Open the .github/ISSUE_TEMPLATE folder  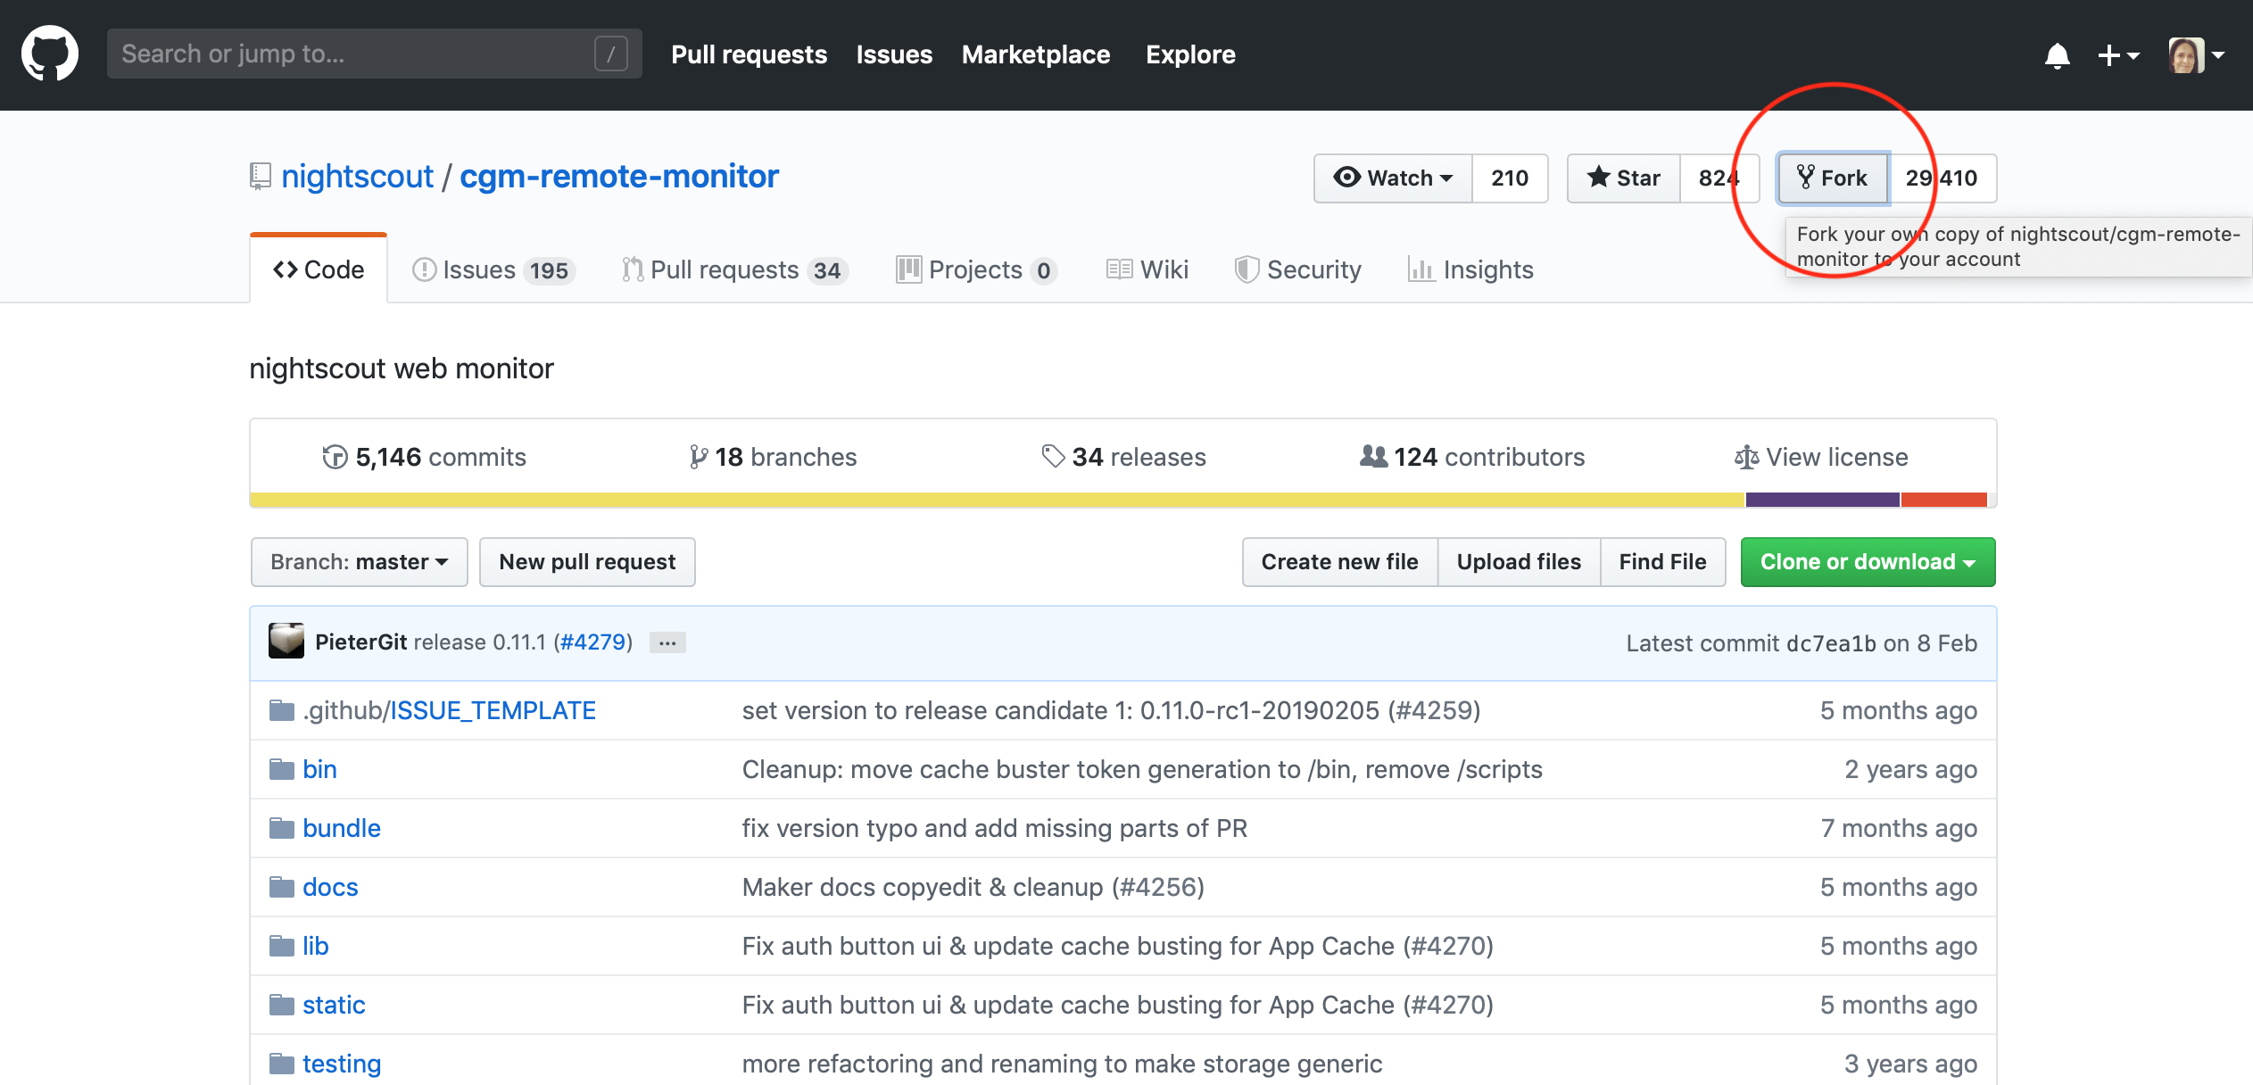[x=449, y=710]
